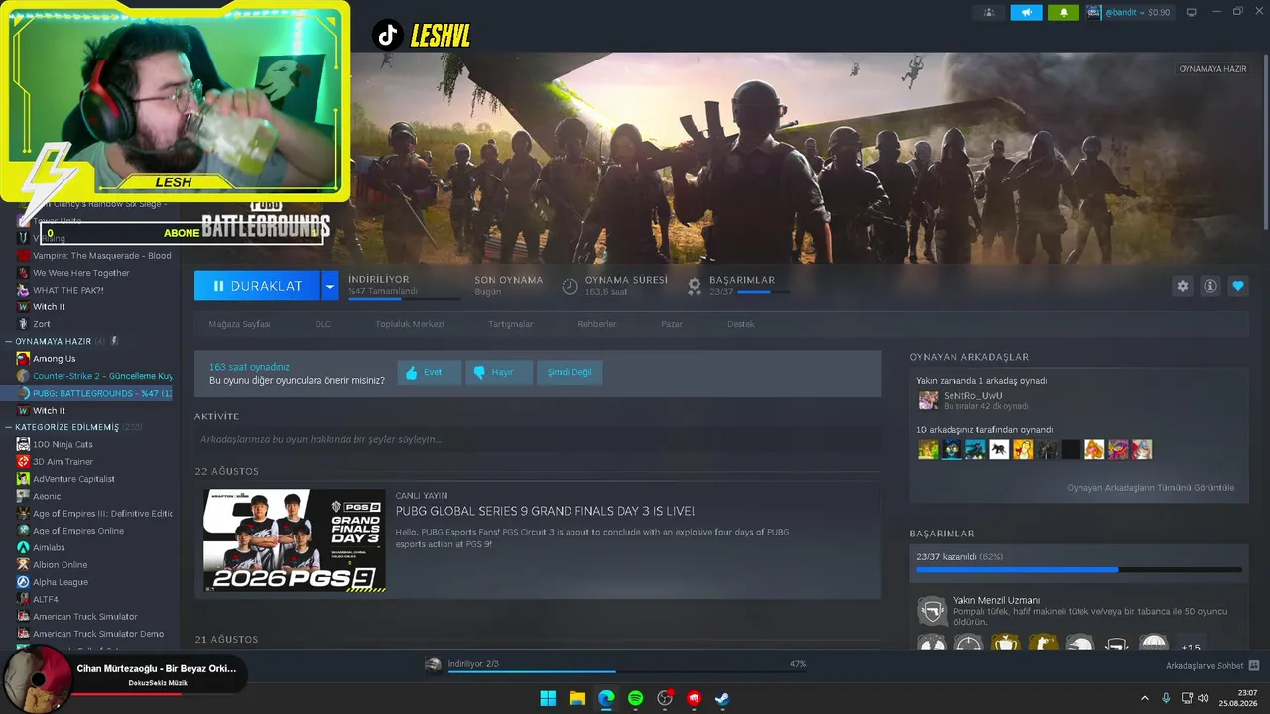Open the Windows Start menu
Screen dimensions: 1270x714
click(x=548, y=698)
